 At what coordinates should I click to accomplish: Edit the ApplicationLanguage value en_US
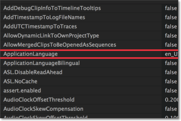pyautogui.click(x=171, y=54)
